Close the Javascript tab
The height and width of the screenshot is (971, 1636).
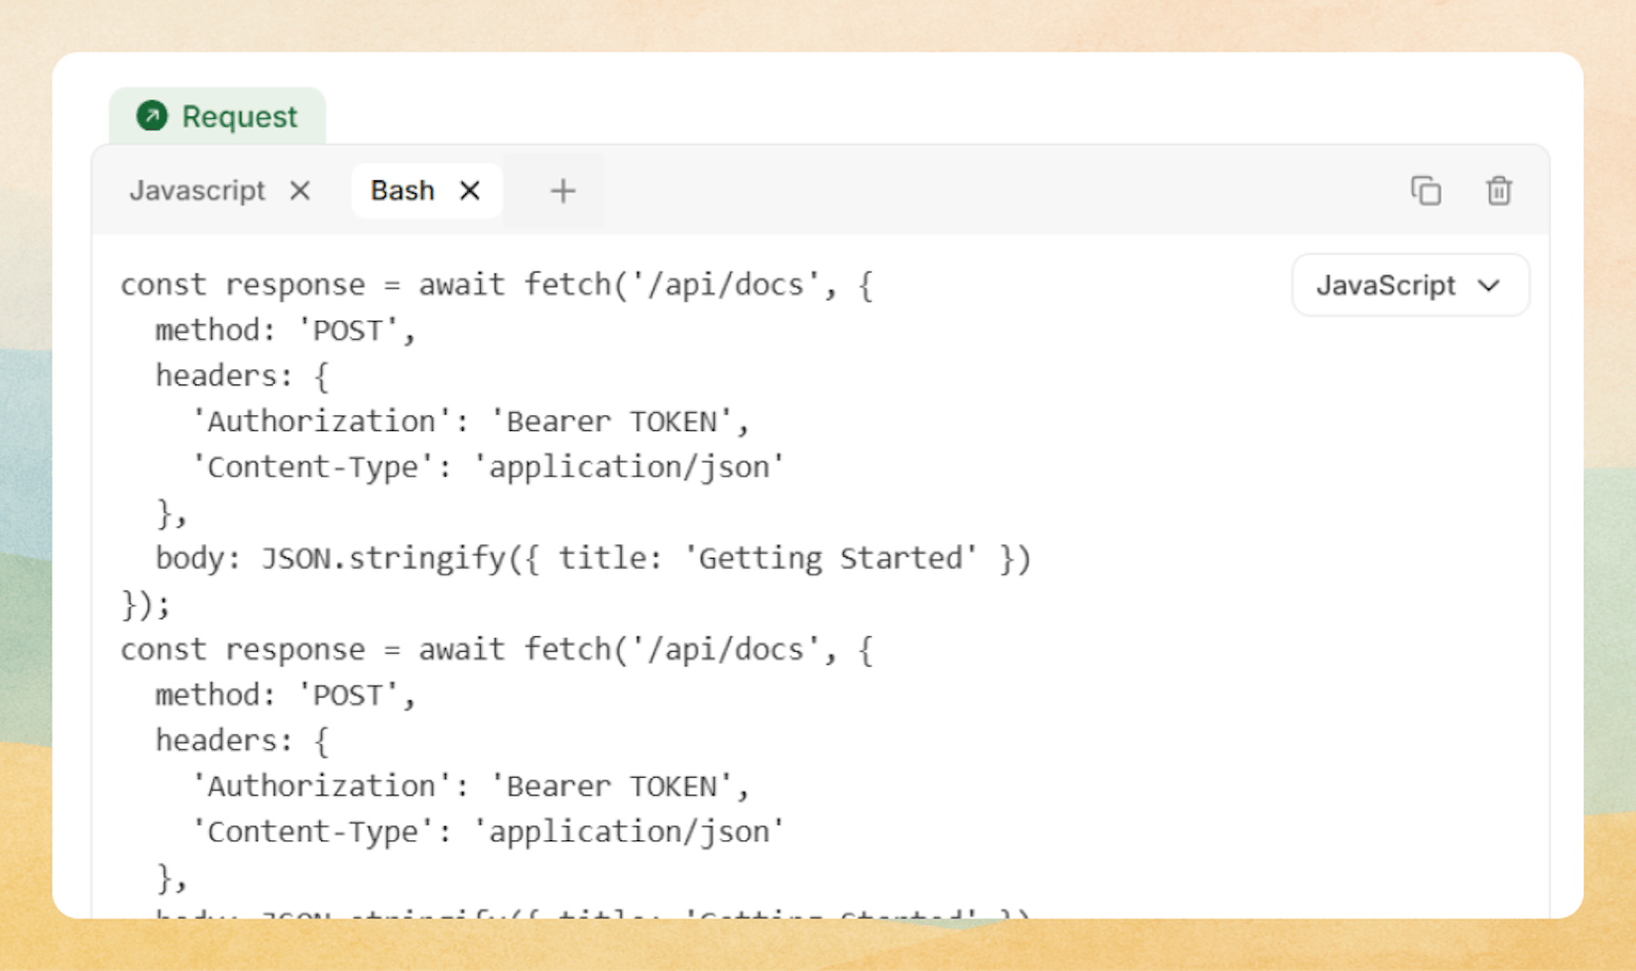(x=299, y=190)
